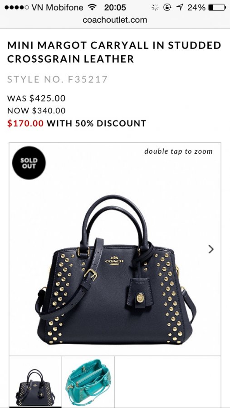Tap the NOW $340.00 price line
The width and height of the screenshot is (230, 408).
pyautogui.click(x=36, y=111)
